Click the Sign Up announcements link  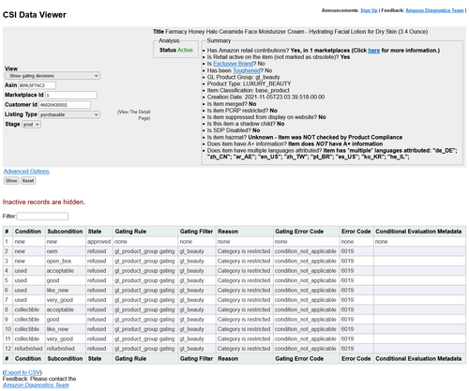[369, 10]
